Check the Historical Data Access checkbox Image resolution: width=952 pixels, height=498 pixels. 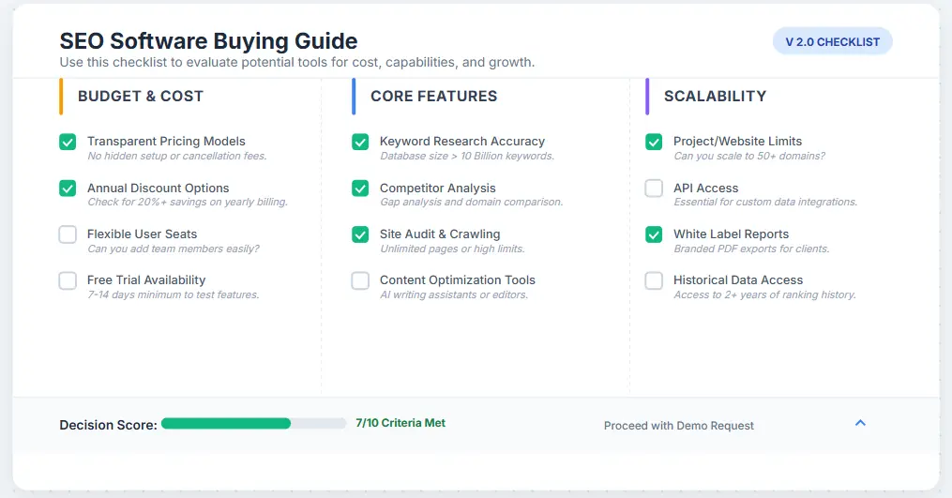pyautogui.click(x=654, y=280)
